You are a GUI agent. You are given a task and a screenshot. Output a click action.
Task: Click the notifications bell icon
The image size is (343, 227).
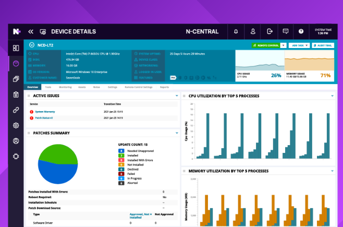[x=236, y=31]
